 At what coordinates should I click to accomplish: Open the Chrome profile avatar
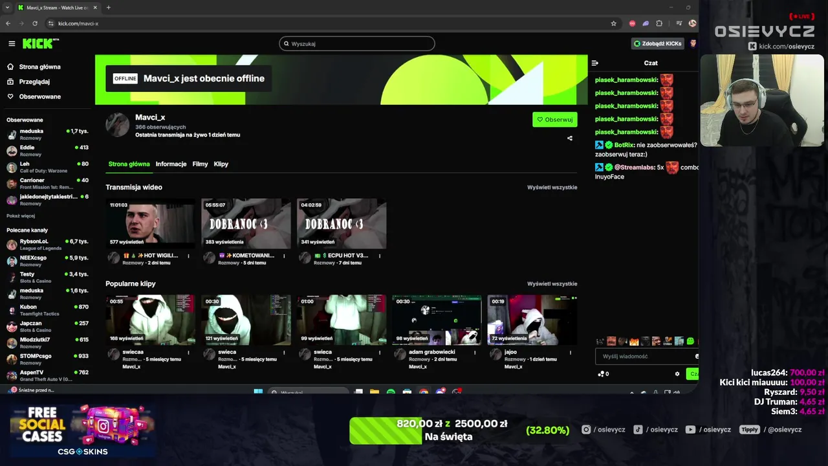point(692,23)
